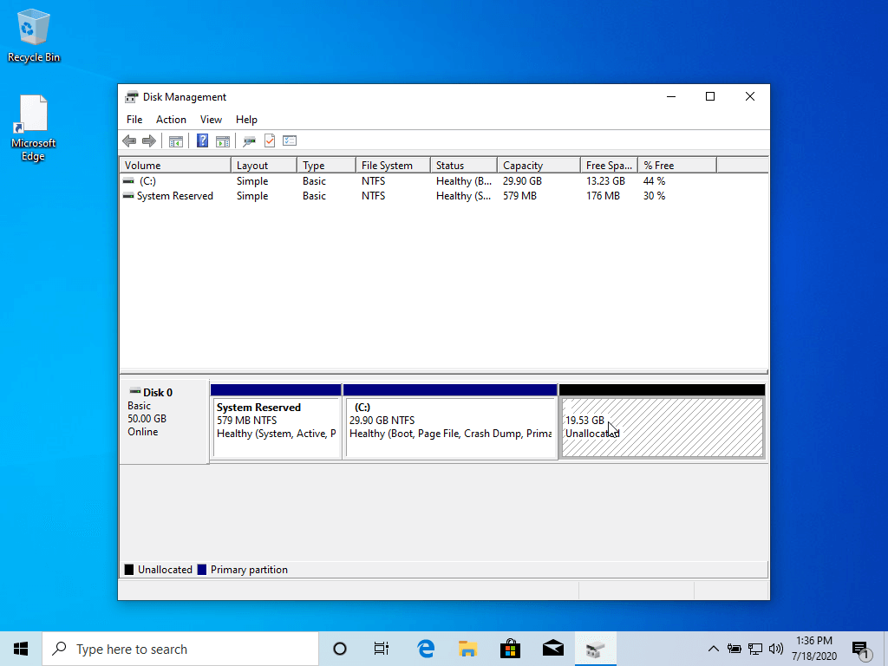This screenshot has height=666, width=888.
Task: Open File Explorer from the taskbar
Action: (x=468, y=649)
